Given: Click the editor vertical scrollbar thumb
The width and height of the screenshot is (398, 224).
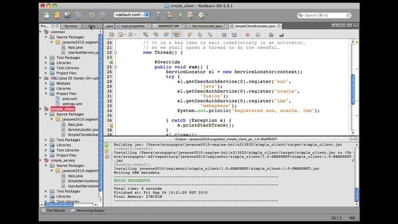Looking at the screenshot, I should [x=353, y=89].
